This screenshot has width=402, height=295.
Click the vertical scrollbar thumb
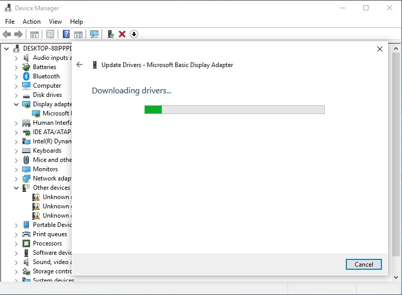396,154
